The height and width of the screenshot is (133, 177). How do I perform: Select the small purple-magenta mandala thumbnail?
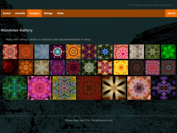pos(58,68)
